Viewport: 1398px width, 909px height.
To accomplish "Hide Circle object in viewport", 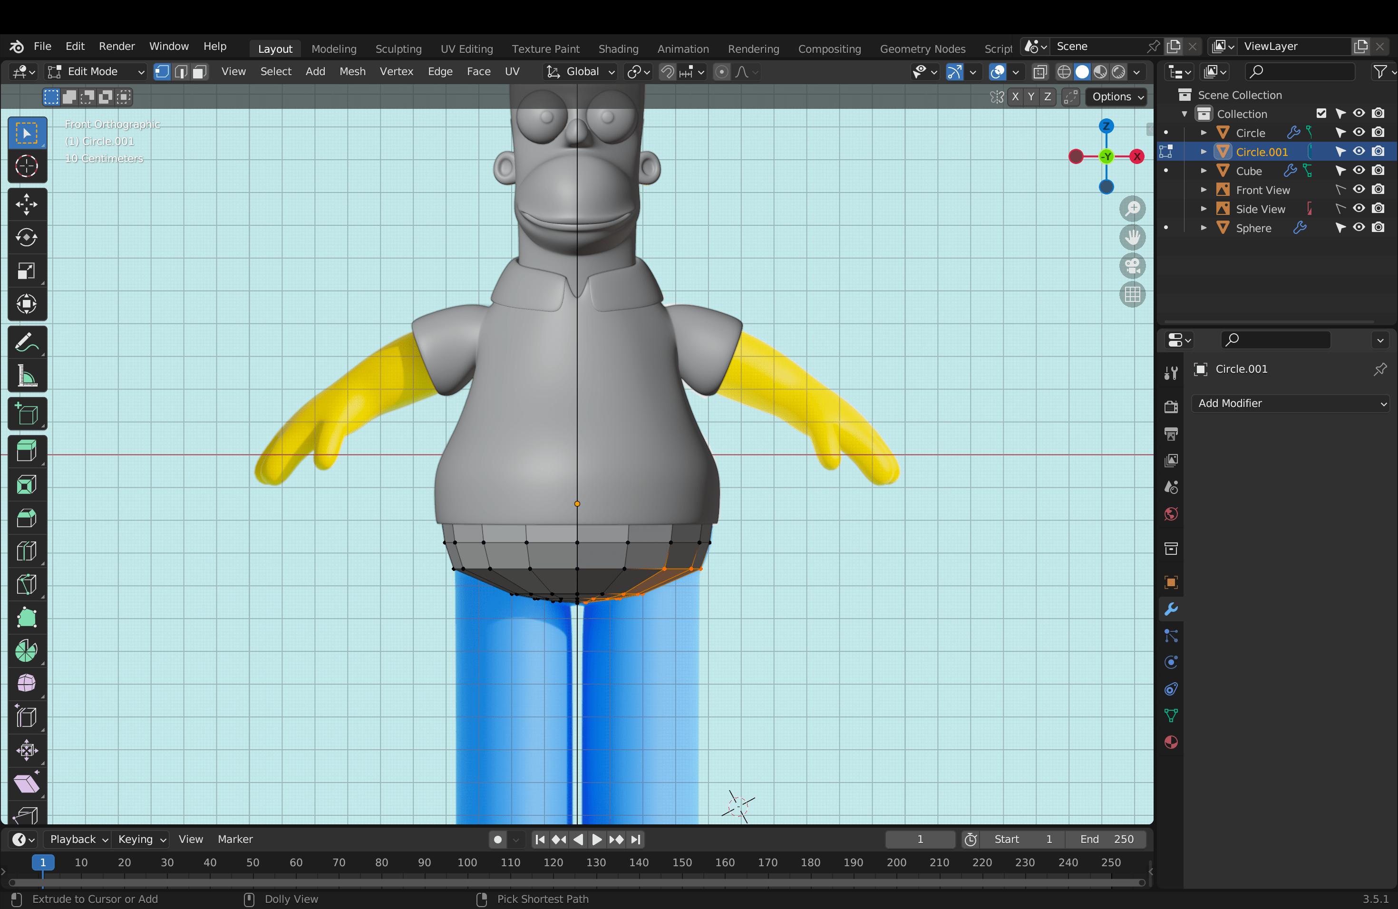I will pos(1359,132).
